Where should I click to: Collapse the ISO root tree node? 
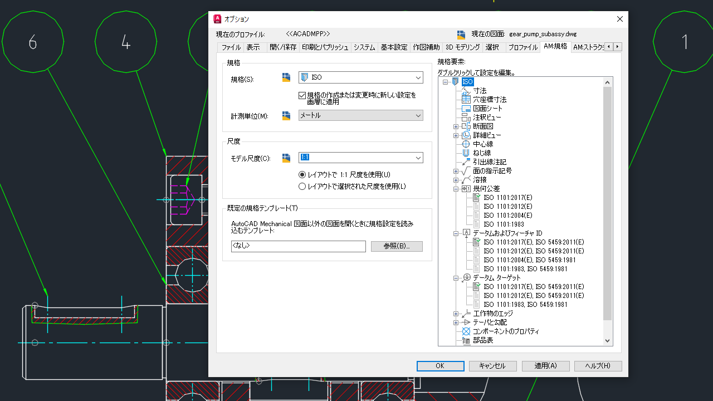click(x=445, y=82)
